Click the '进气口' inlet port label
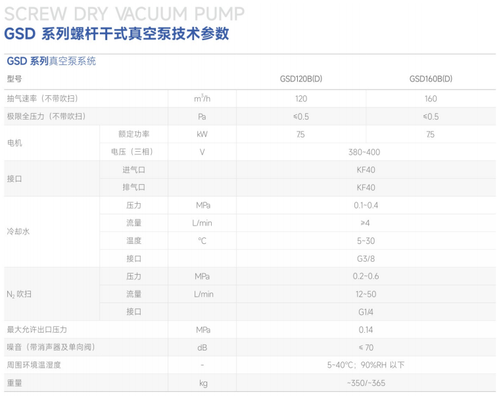501x405 pixels. (133, 170)
